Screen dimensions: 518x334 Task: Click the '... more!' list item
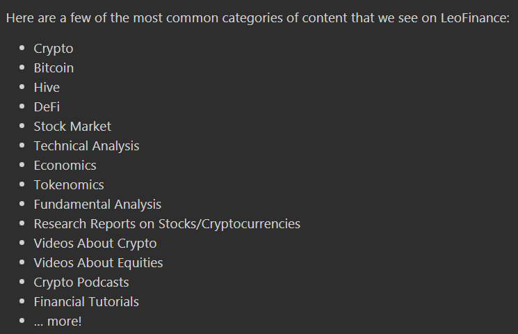(x=58, y=321)
